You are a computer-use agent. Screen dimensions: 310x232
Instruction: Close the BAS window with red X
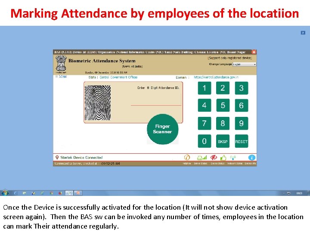[x=254, y=52]
